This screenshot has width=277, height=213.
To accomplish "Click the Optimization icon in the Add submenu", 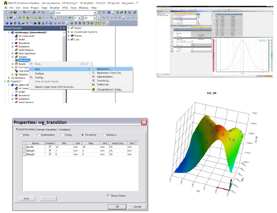I will [93, 77].
